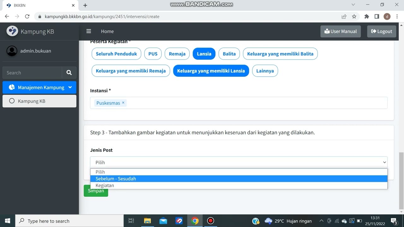Click the Bandicam recording icon in taskbar
The width and height of the screenshot is (404, 227).
click(211, 221)
